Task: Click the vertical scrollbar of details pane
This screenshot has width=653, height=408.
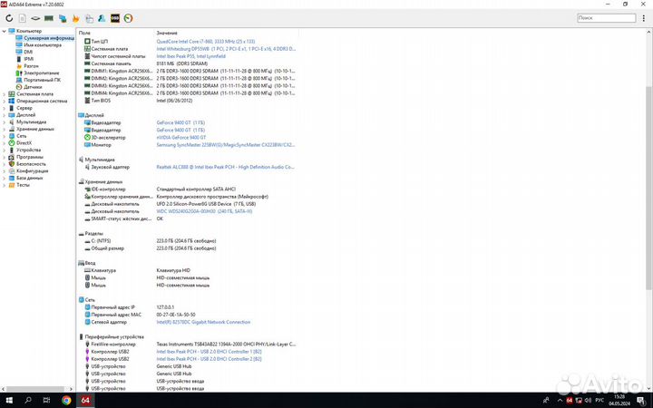Action: pyautogui.click(x=648, y=181)
